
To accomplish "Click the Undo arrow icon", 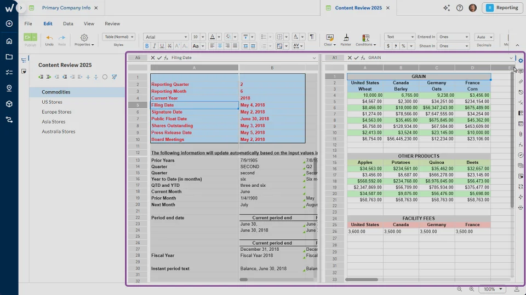I will tap(49, 38).
